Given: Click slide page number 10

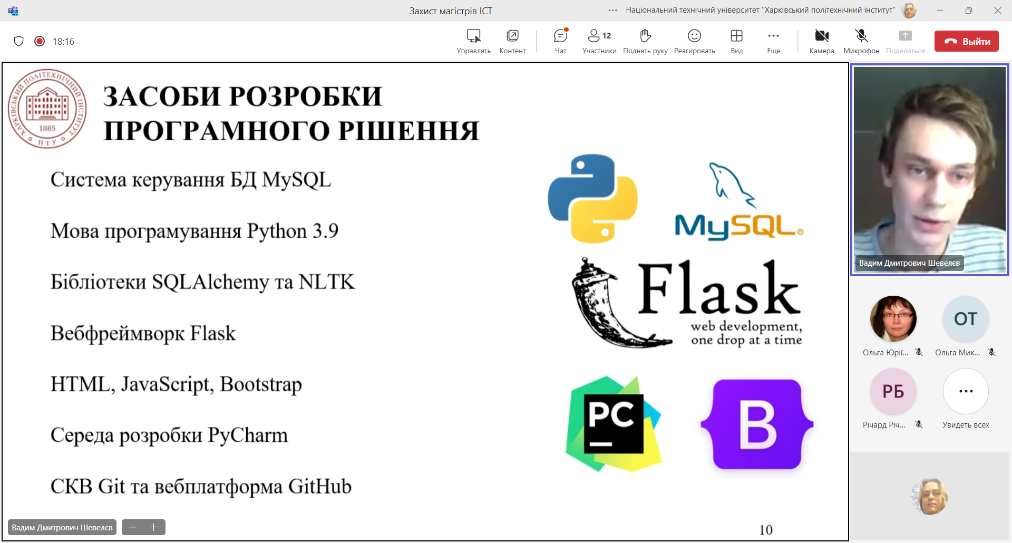Looking at the screenshot, I should (x=766, y=530).
